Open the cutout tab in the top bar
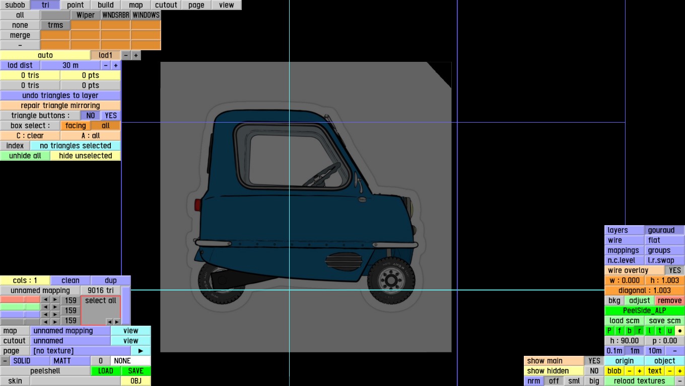The height and width of the screenshot is (386, 685). pyautogui.click(x=166, y=5)
